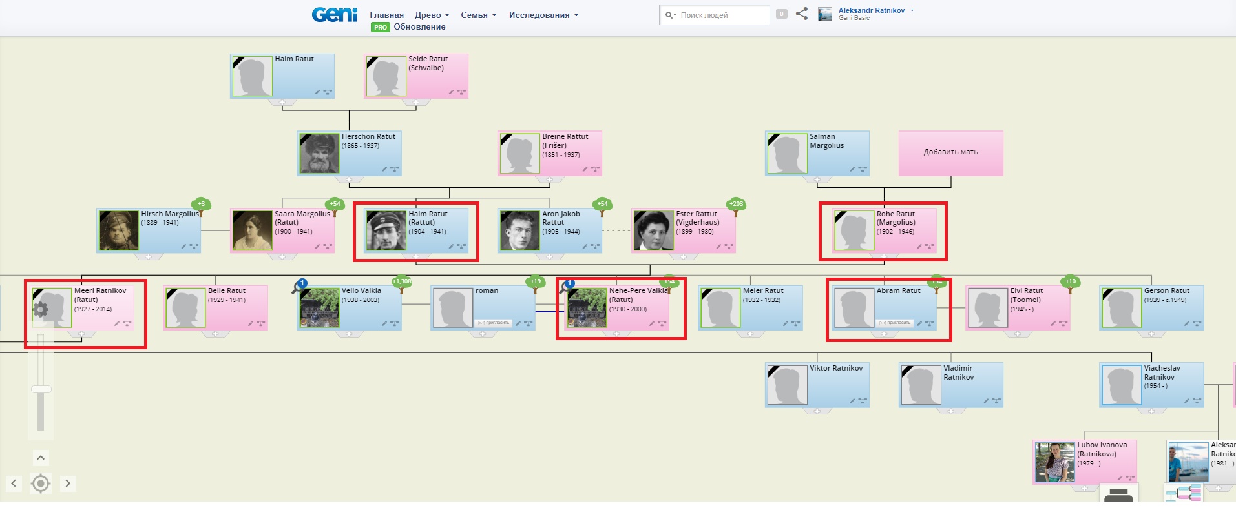Open the Исследования dropdown menu

click(543, 15)
